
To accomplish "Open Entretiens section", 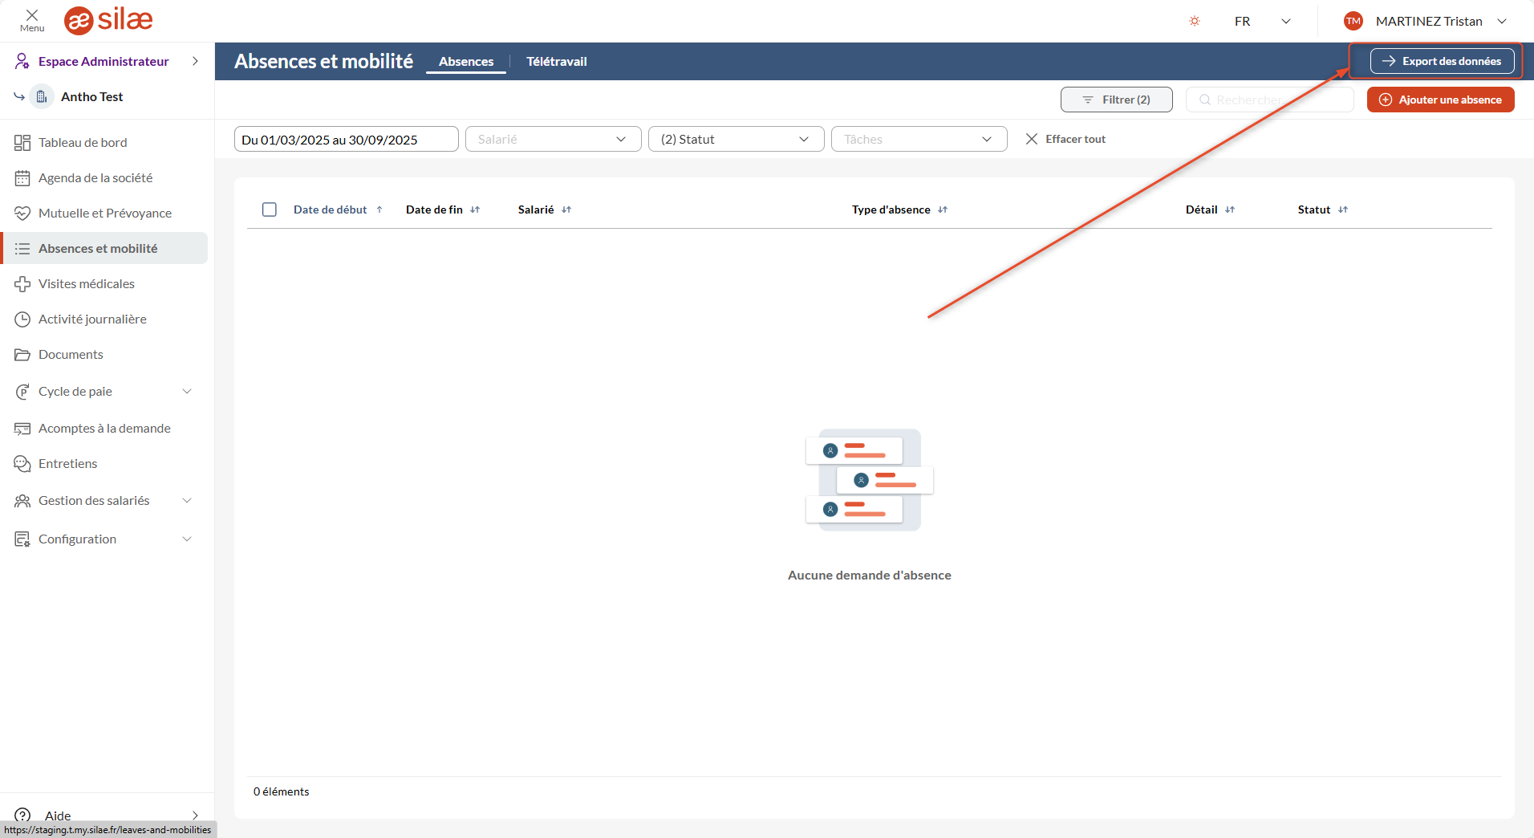I will click(67, 463).
